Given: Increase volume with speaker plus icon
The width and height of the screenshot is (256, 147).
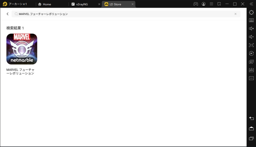Looking at the screenshot, I should 251,29.
